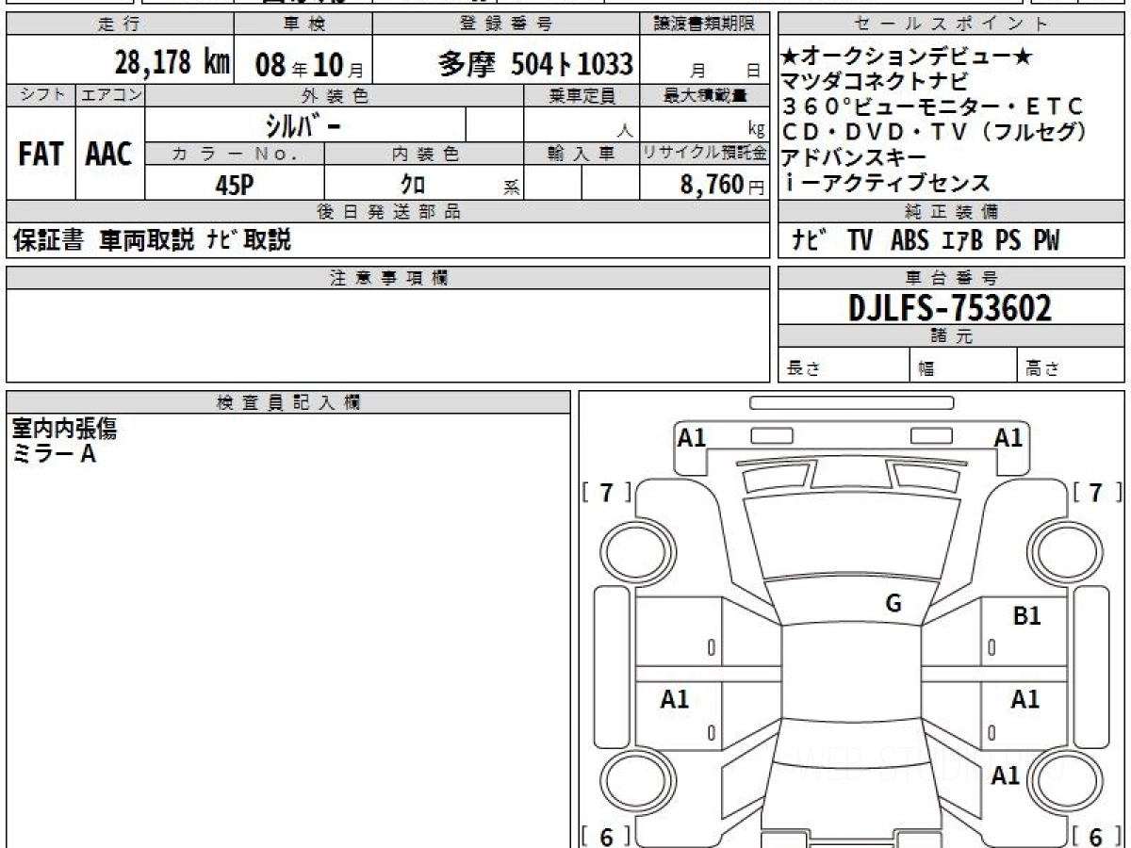Click the マツダコネクトナビ sales point

[x=874, y=83]
